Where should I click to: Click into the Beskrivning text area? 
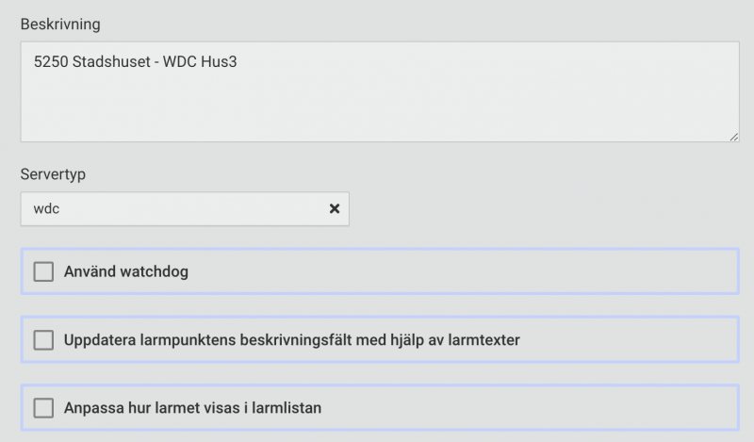pyautogui.click(x=380, y=91)
